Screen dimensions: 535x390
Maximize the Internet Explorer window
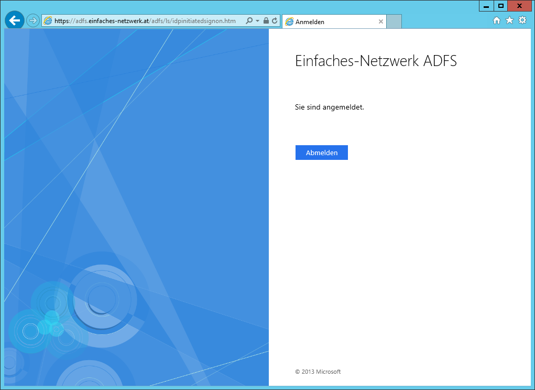[x=500, y=6]
